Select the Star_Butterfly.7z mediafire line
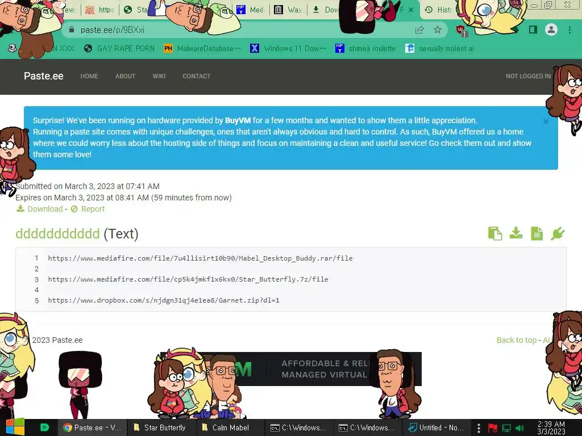This screenshot has width=582, height=436. pos(188,279)
